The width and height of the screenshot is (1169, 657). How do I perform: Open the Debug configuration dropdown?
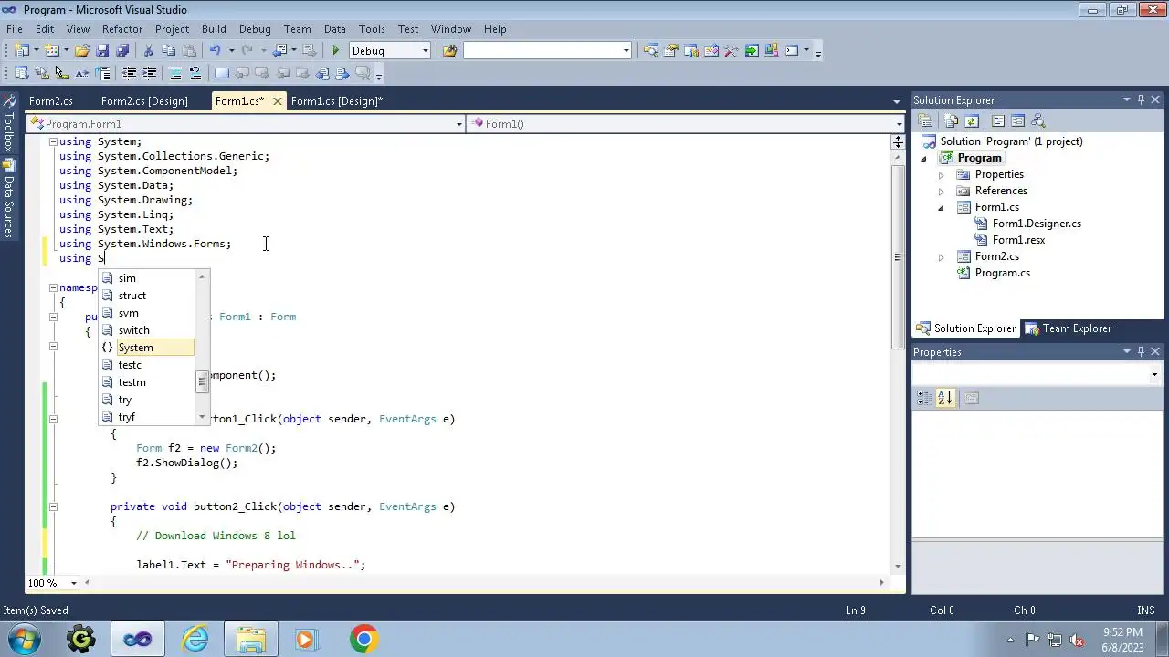[x=425, y=50]
